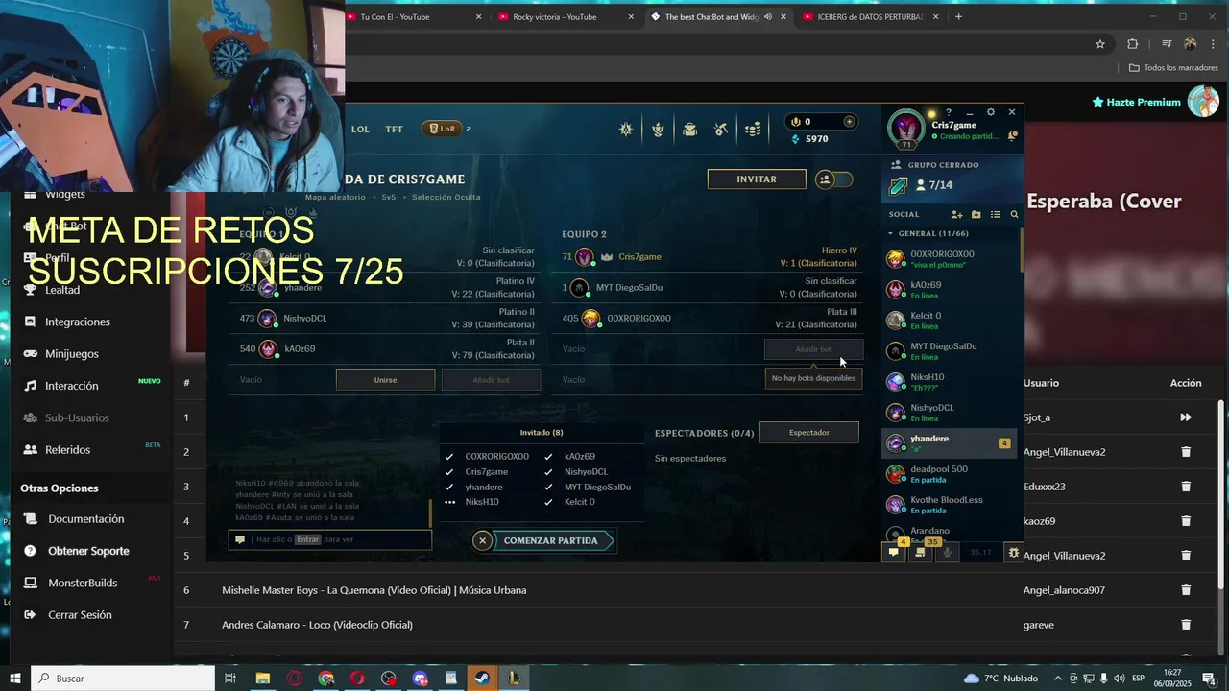The height and width of the screenshot is (691, 1229).
Task: Toggle the open party switch next to Invitar
Action: 833,179
